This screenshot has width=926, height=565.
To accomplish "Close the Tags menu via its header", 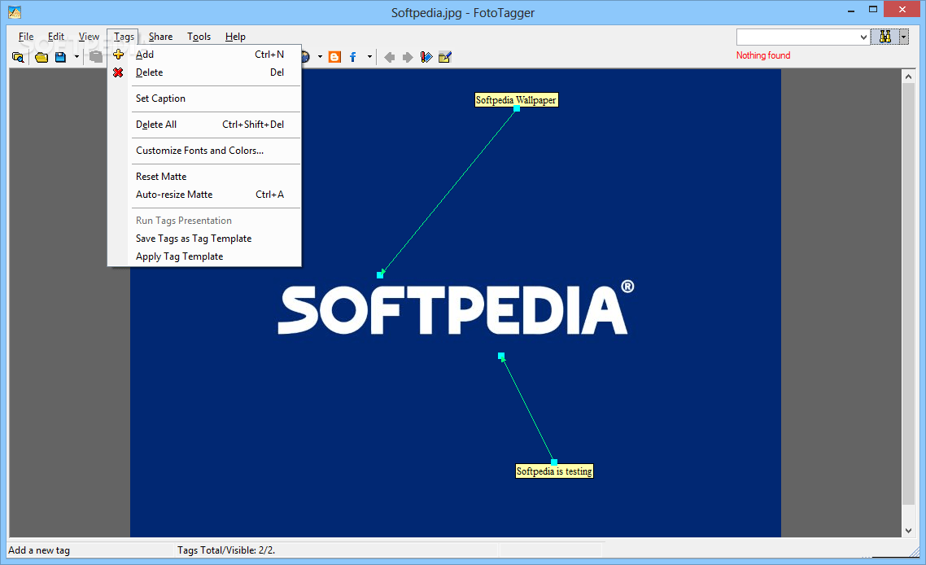I will click(x=124, y=37).
